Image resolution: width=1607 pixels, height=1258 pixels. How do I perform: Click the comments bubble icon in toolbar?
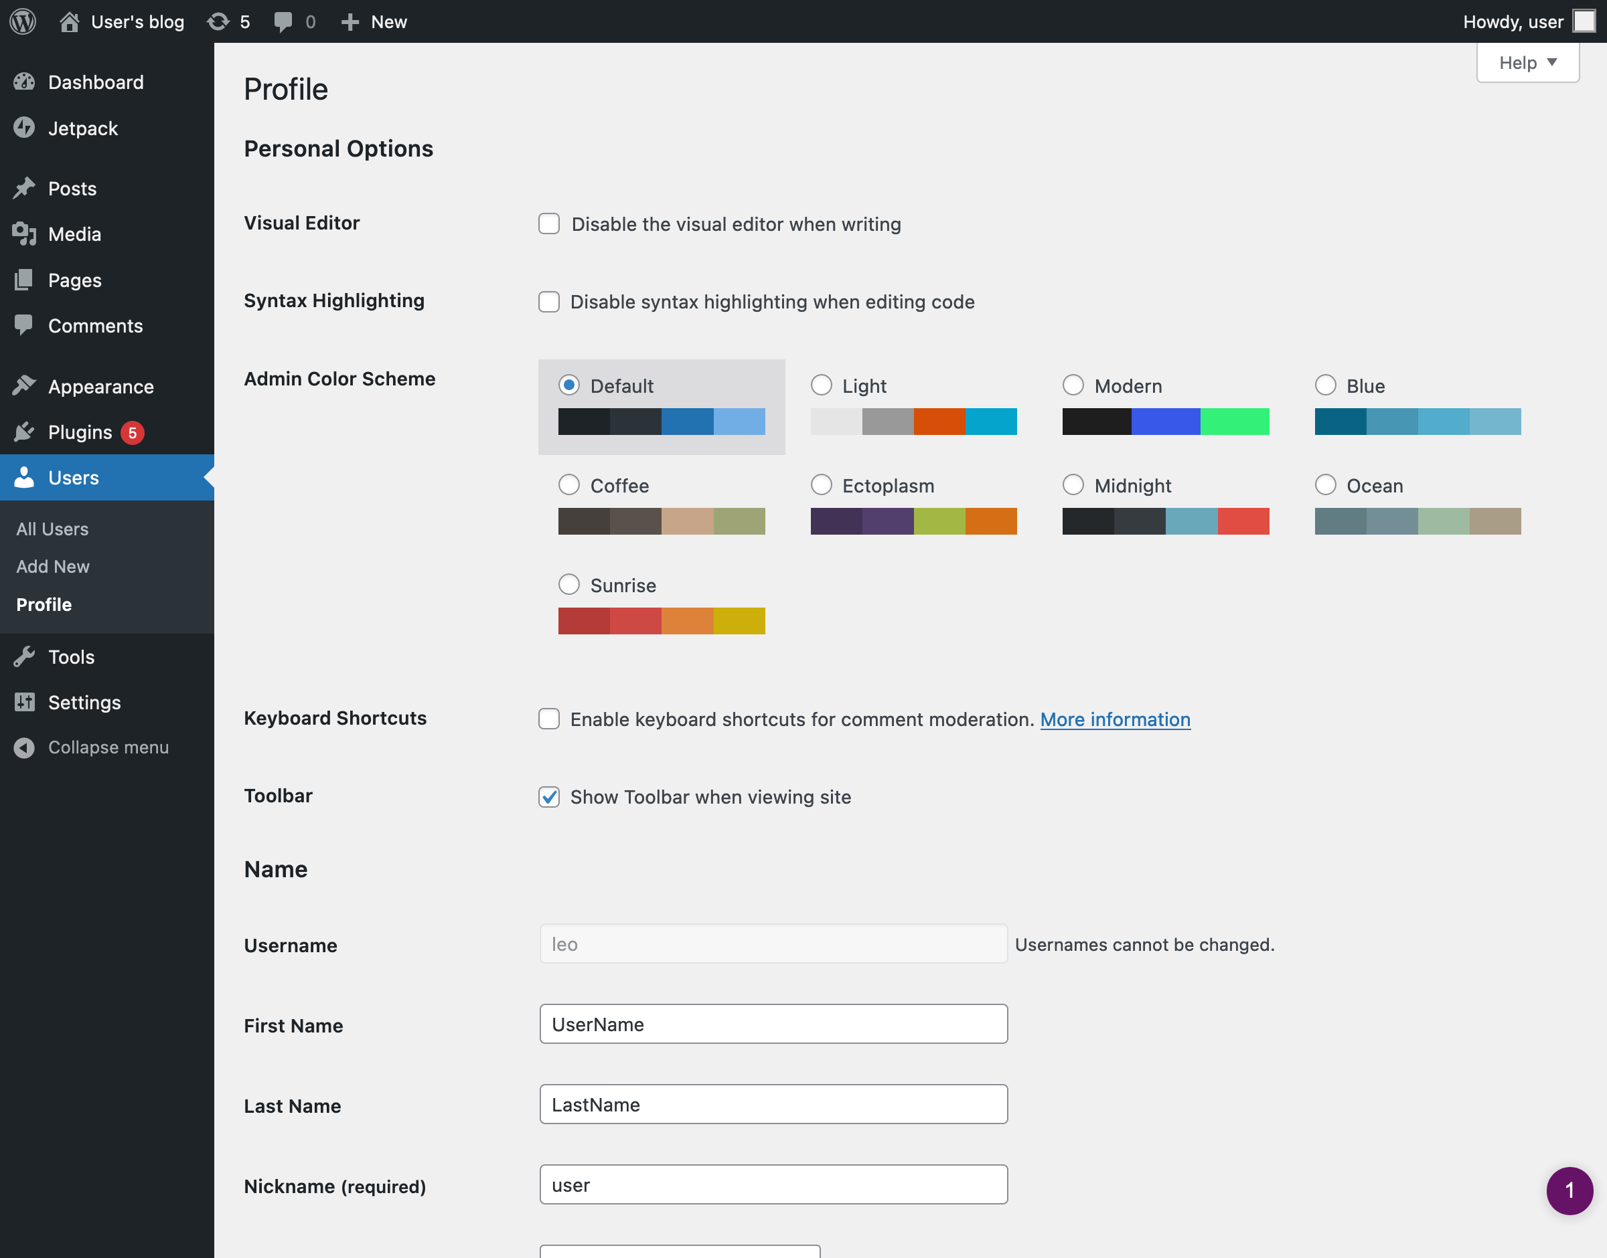[283, 21]
